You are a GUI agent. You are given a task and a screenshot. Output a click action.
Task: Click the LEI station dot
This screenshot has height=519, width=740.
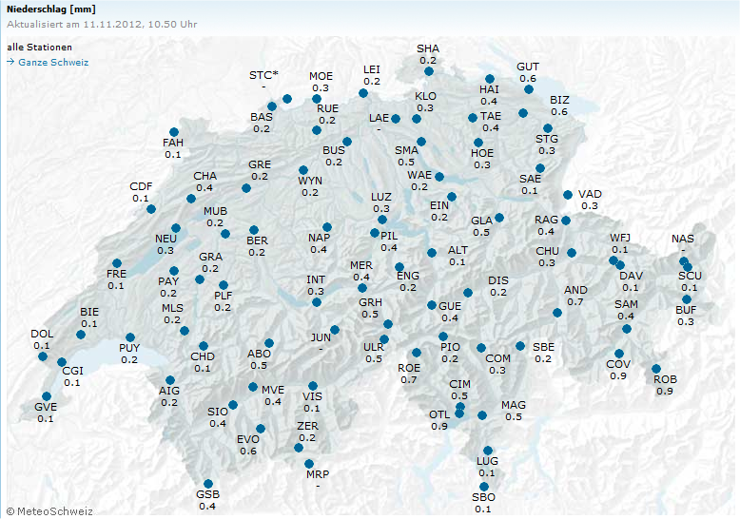(x=363, y=93)
